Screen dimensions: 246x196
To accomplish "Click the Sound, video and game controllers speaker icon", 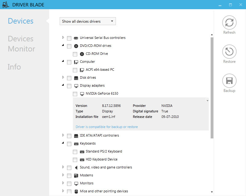I will [76, 168].
